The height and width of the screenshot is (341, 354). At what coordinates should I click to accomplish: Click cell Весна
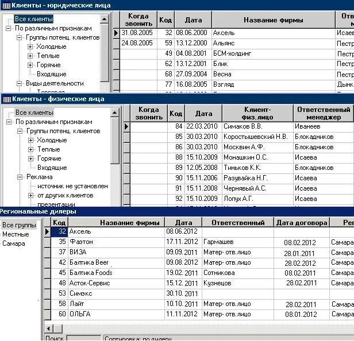click(274, 74)
